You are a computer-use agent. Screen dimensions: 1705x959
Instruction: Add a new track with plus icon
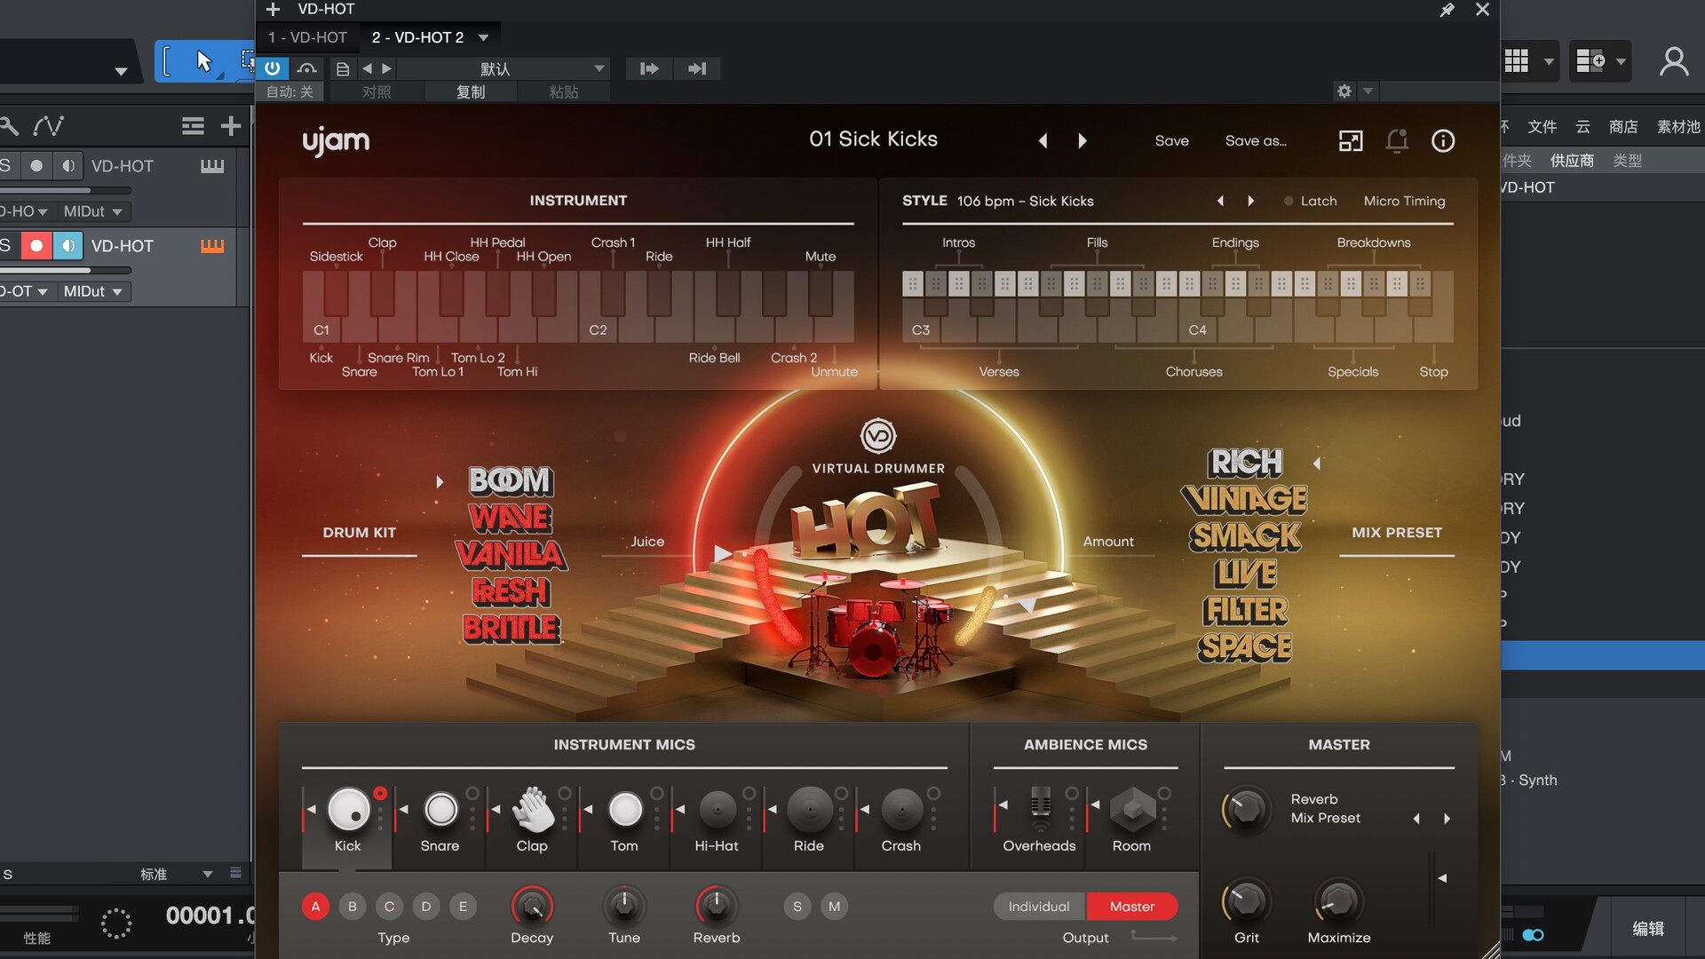pos(231,126)
